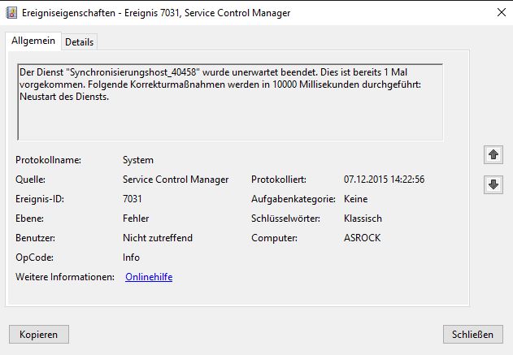This screenshot has width=513, height=355.
Task: Click the Protokollname value System
Action: coord(138,160)
